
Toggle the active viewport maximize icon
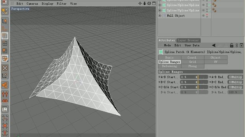[x=154, y=3]
